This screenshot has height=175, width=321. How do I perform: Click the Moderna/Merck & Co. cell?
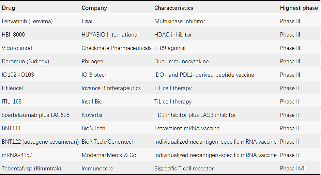(110, 155)
